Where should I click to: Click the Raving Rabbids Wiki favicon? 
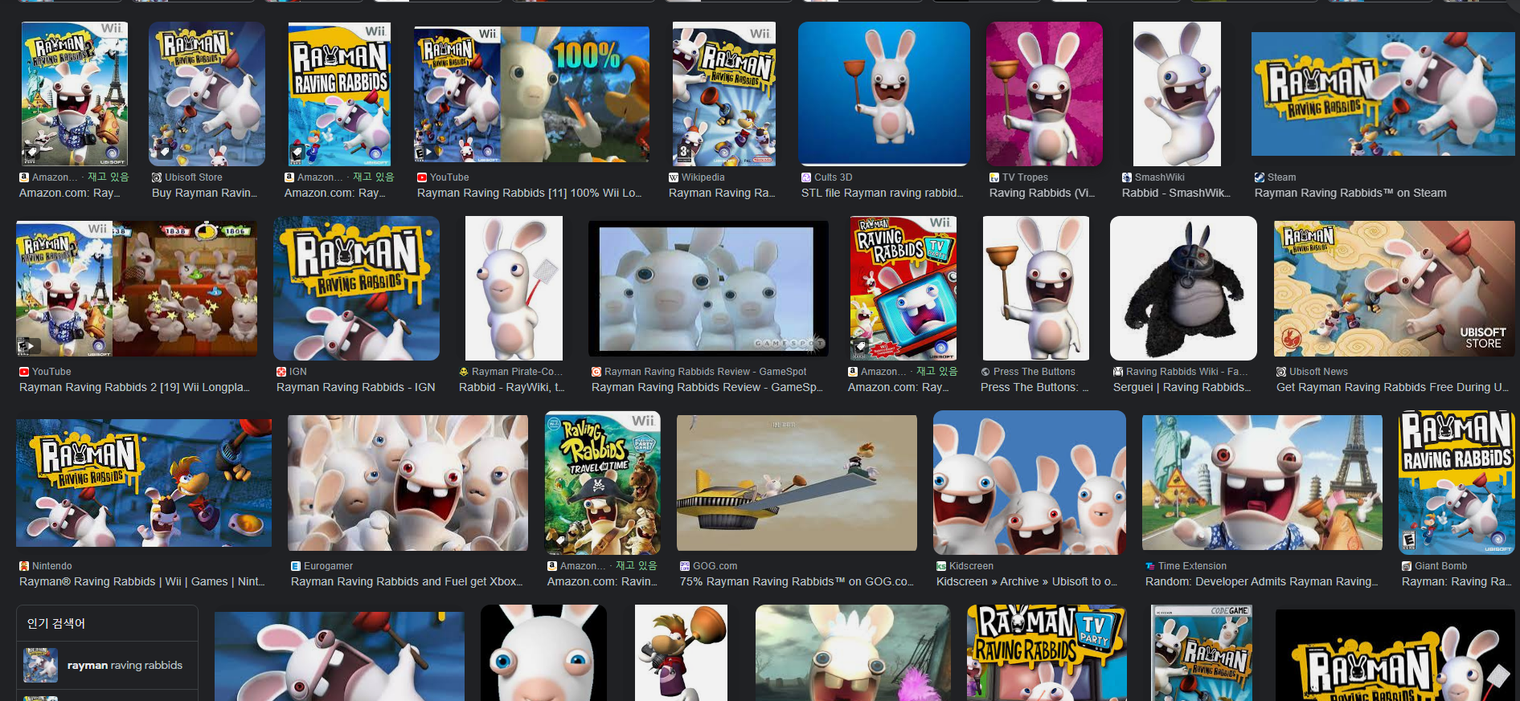click(1118, 372)
